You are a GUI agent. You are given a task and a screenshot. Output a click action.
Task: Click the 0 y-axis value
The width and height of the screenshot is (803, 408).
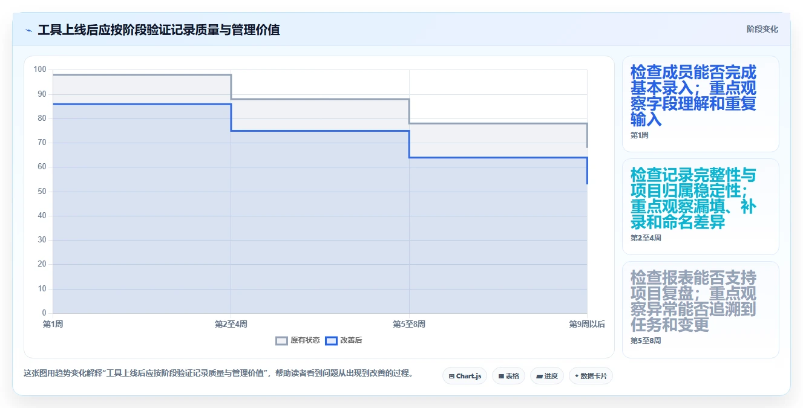[44, 313]
